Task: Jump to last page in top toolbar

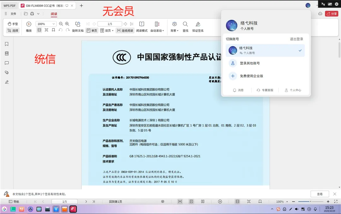Action: click(x=132, y=24)
